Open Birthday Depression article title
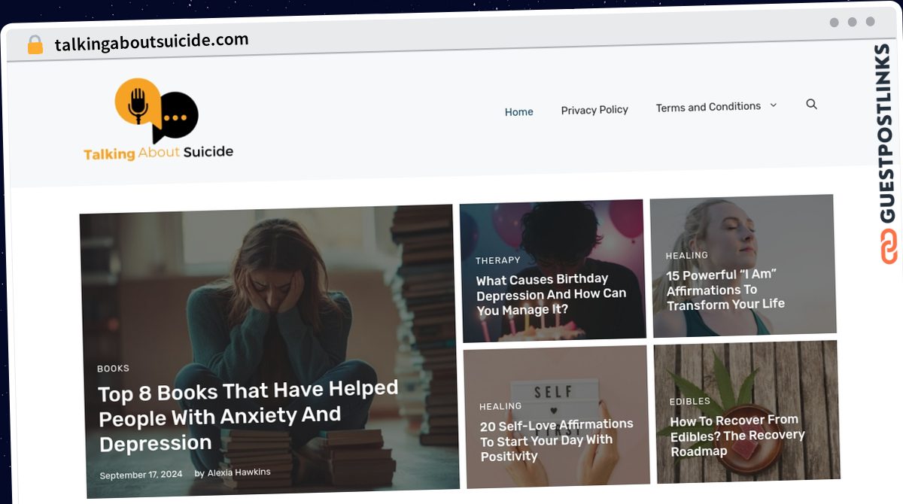This screenshot has height=504, width=903. coord(551,294)
